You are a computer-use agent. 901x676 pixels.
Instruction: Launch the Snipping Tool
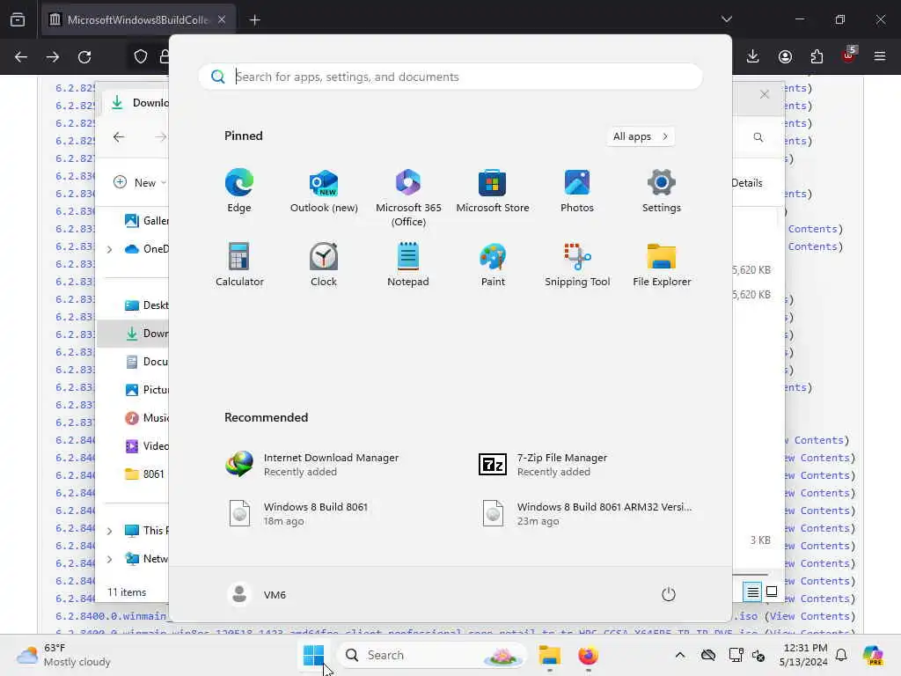(577, 264)
